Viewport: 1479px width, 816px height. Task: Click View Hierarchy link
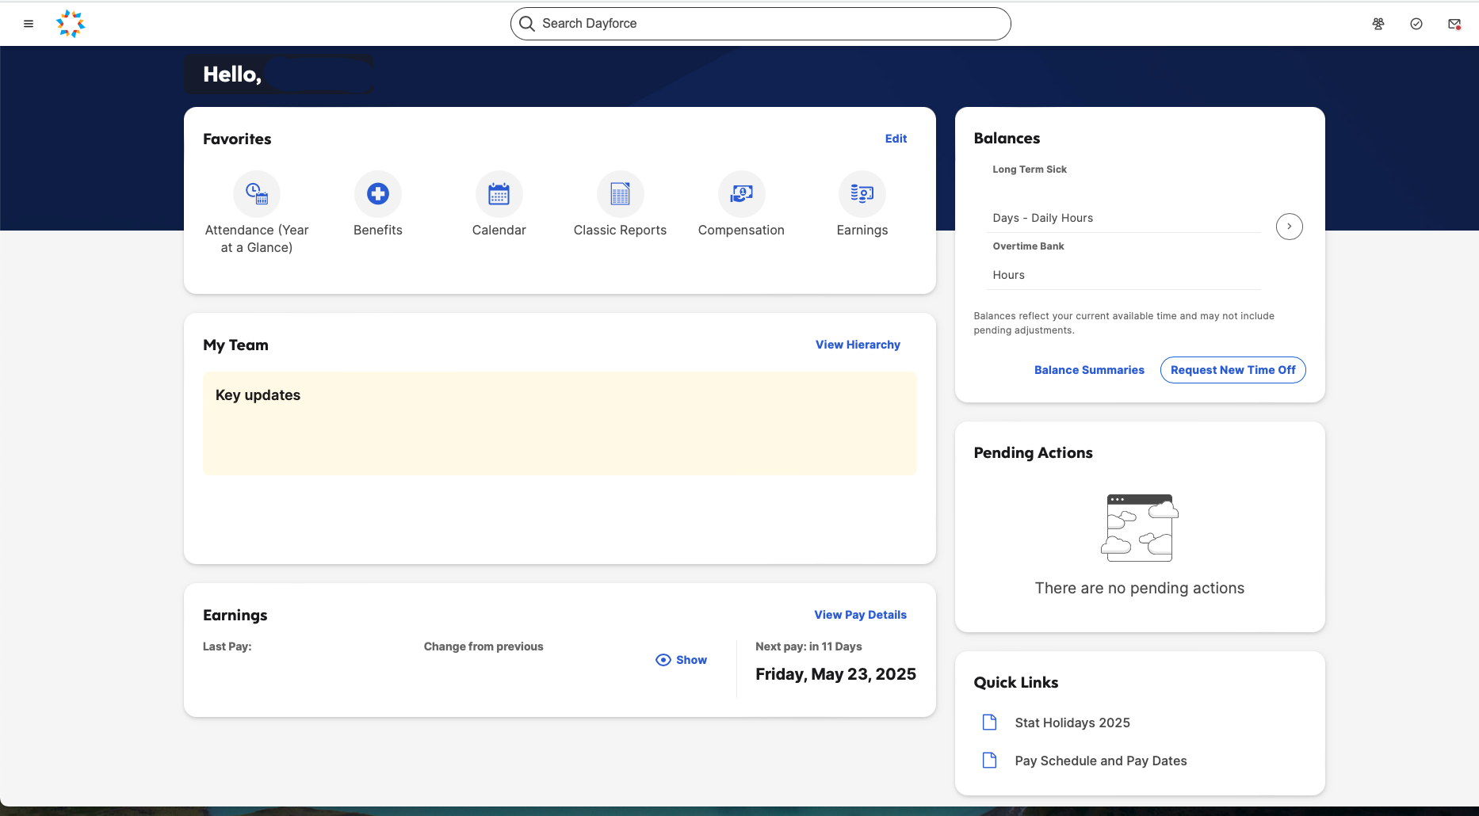coord(858,345)
